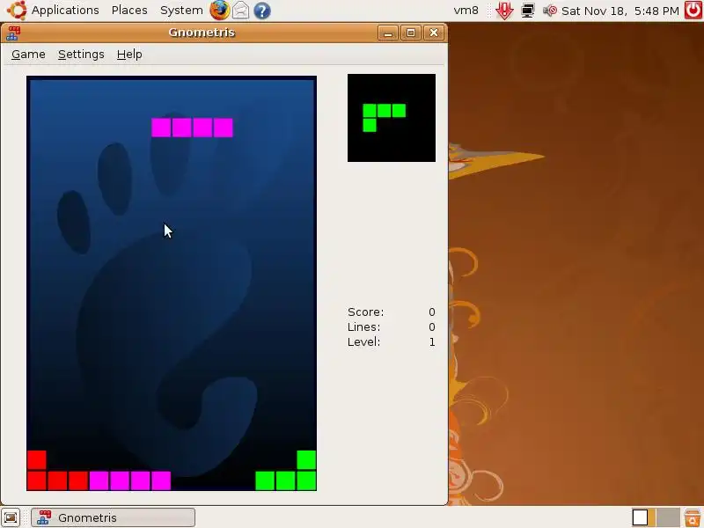The width and height of the screenshot is (704, 528).
Task: Click the red update notification arrow icon
Action: (504, 11)
